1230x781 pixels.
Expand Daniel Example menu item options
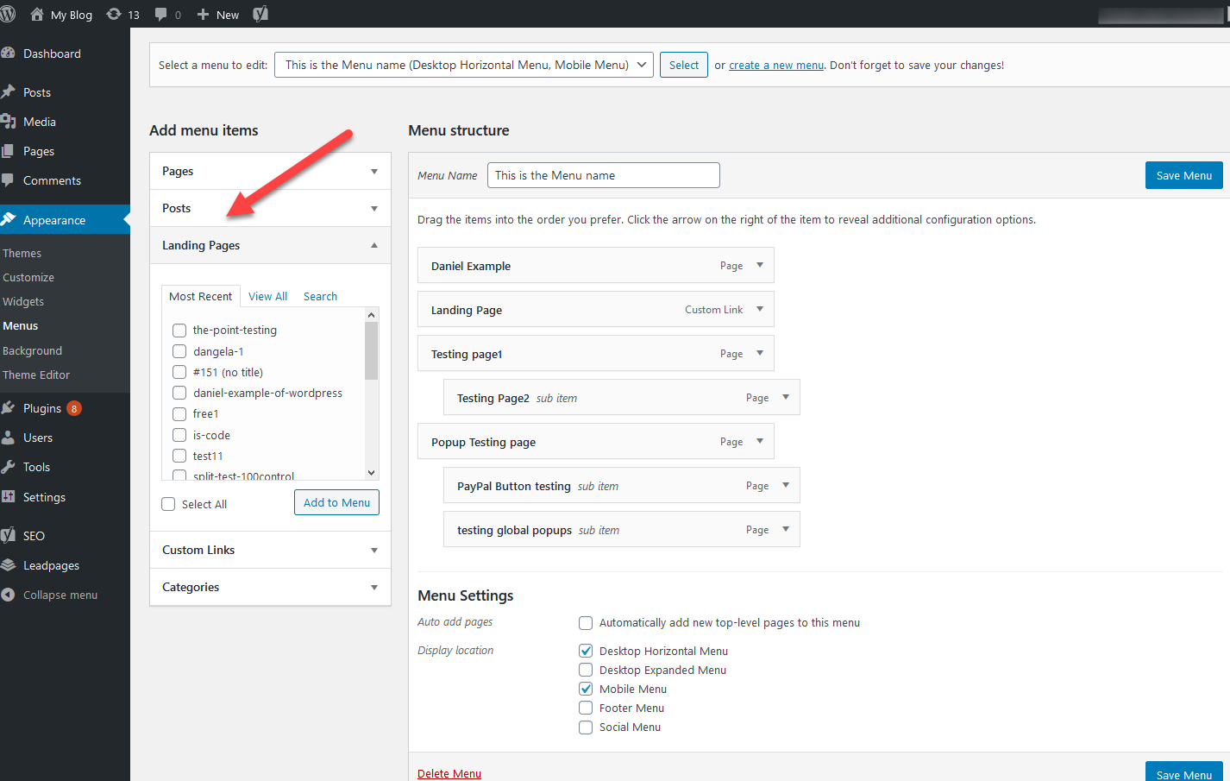click(x=760, y=265)
